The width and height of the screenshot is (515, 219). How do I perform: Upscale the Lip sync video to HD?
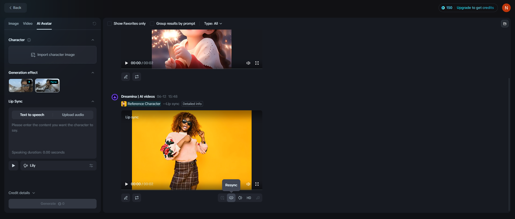pos(249,198)
